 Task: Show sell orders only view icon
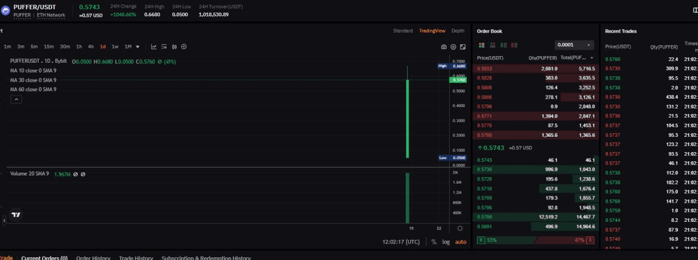pos(514,45)
